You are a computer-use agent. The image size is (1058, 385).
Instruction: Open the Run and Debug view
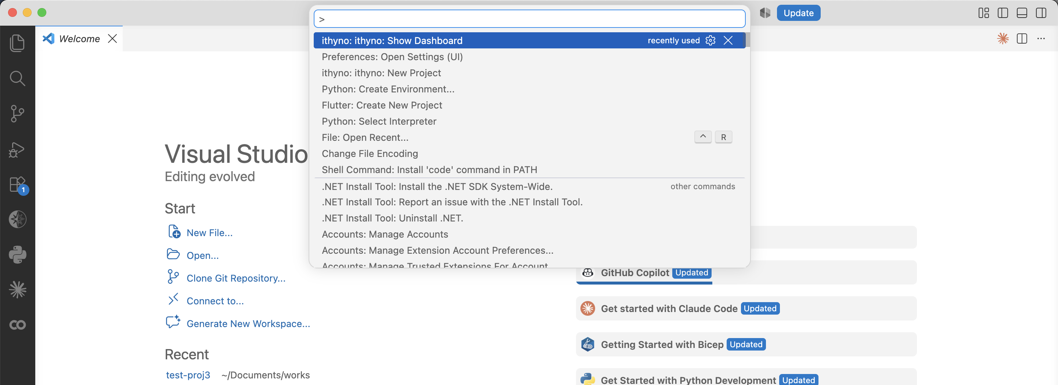(x=17, y=149)
